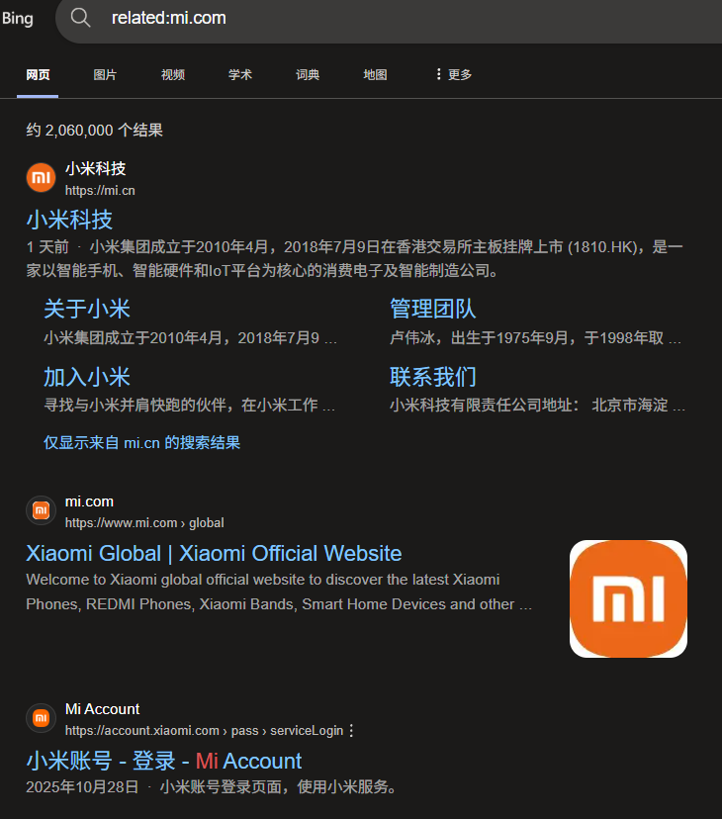
Task: Click 仅显示来自 mi.cn 的搜索结果 link
Action: coord(141,443)
